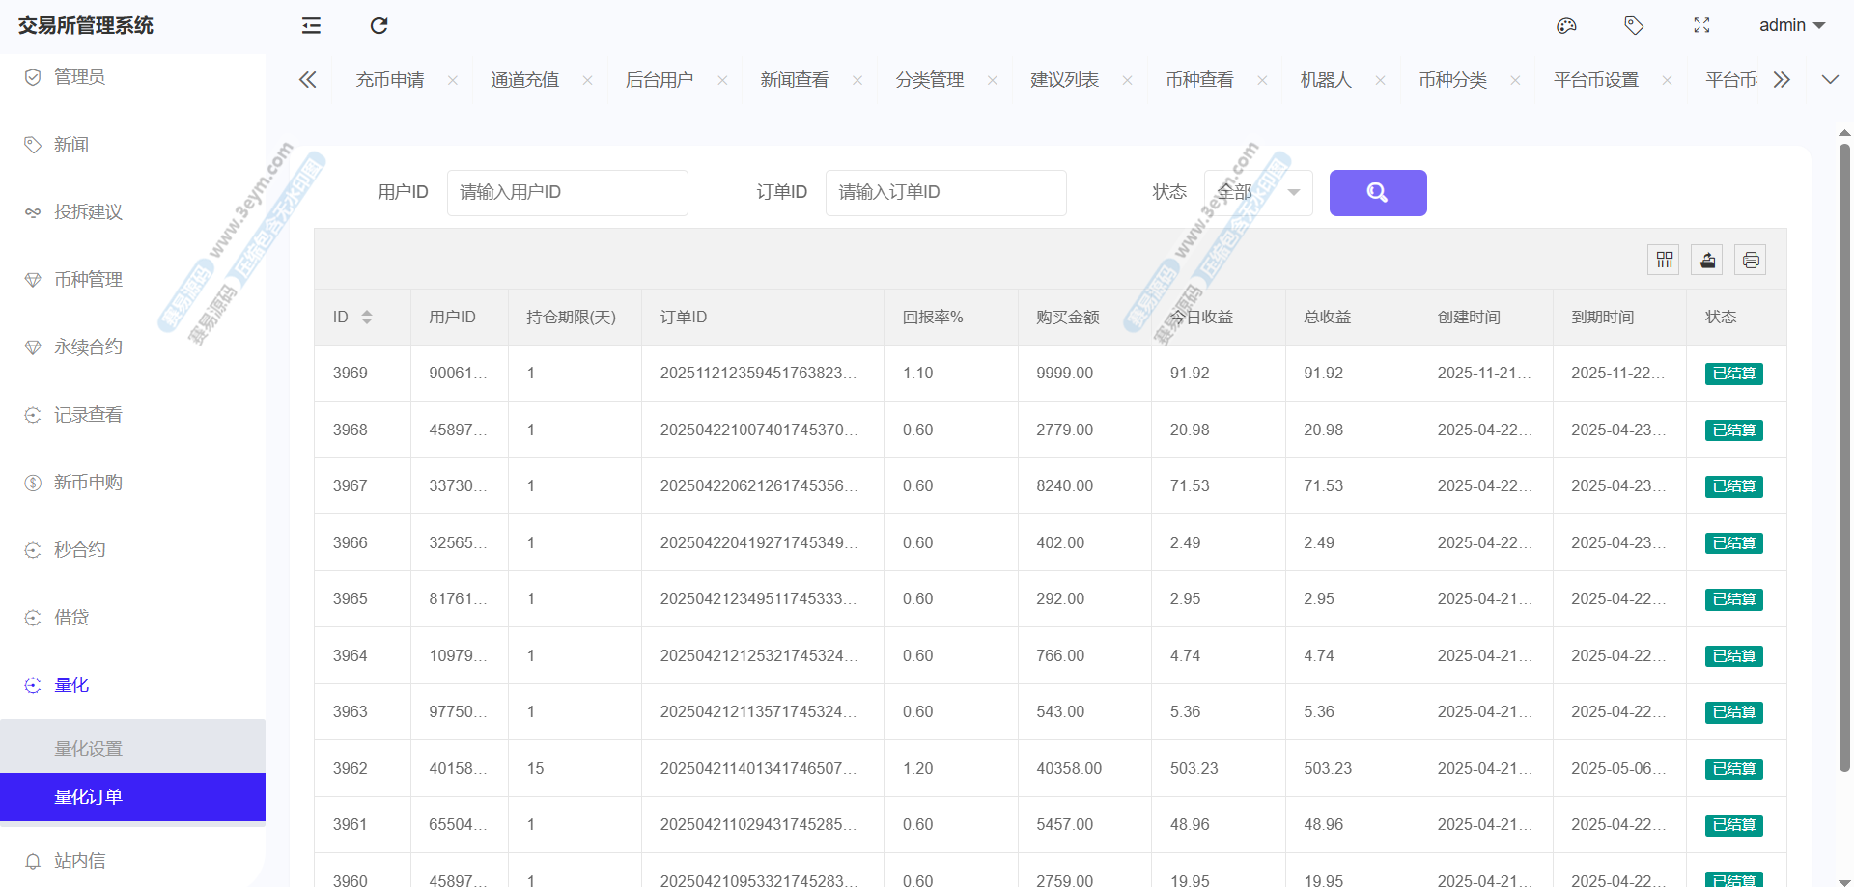This screenshot has width=1854, height=887.
Task: Expand the admin user menu
Action: click(1791, 26)
